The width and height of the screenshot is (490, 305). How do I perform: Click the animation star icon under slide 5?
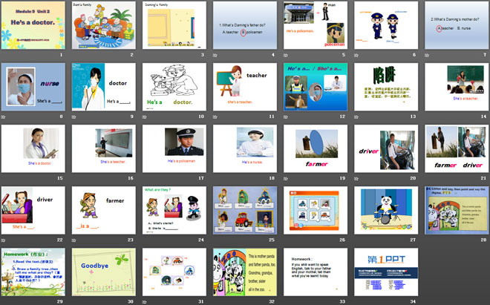point(287,55)
